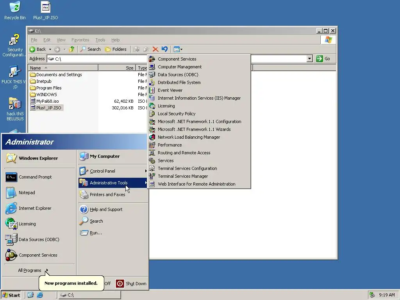This screenshot has width=400, height=300.
Task: Click the Start button
Action: click(11, 295)
